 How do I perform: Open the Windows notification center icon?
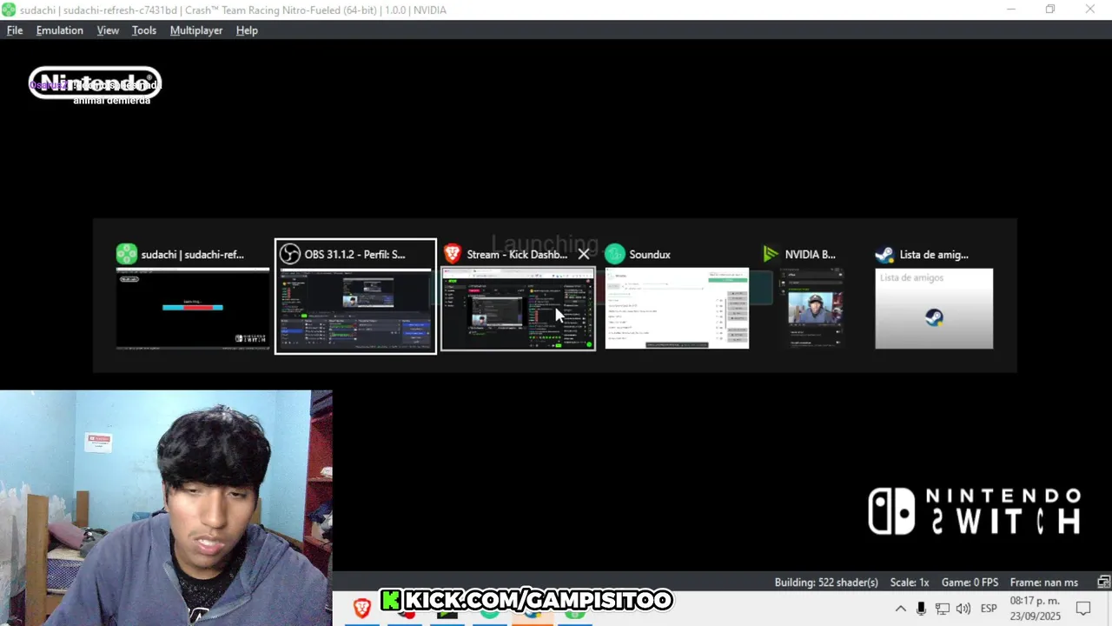(1083, 609)
